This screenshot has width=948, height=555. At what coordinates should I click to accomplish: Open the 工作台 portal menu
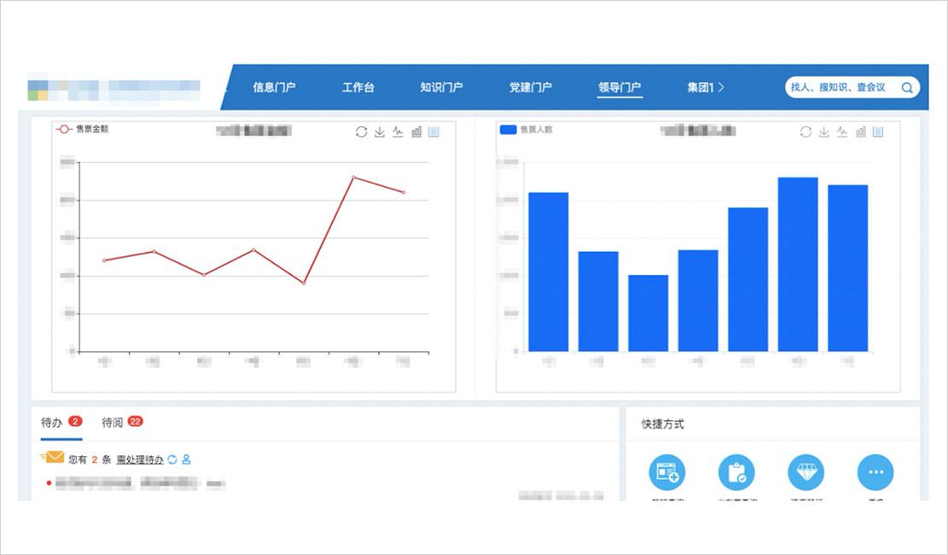pyautogui.click(x=358, y=87)
